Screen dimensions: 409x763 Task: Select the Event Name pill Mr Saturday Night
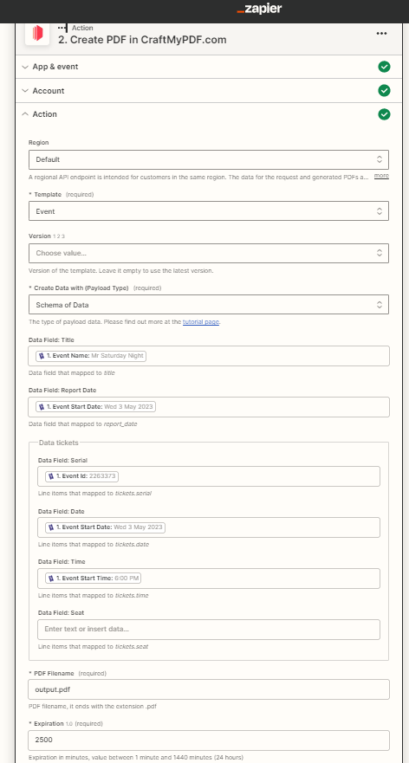tap(91, 356)
